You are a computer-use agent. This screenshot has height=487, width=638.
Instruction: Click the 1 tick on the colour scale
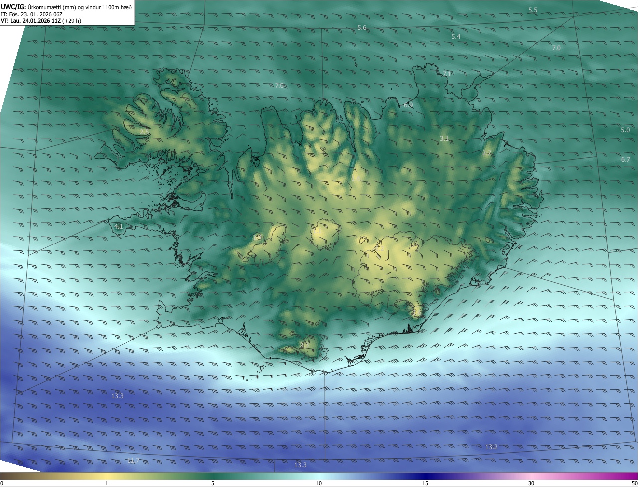(x=107, y=484)
